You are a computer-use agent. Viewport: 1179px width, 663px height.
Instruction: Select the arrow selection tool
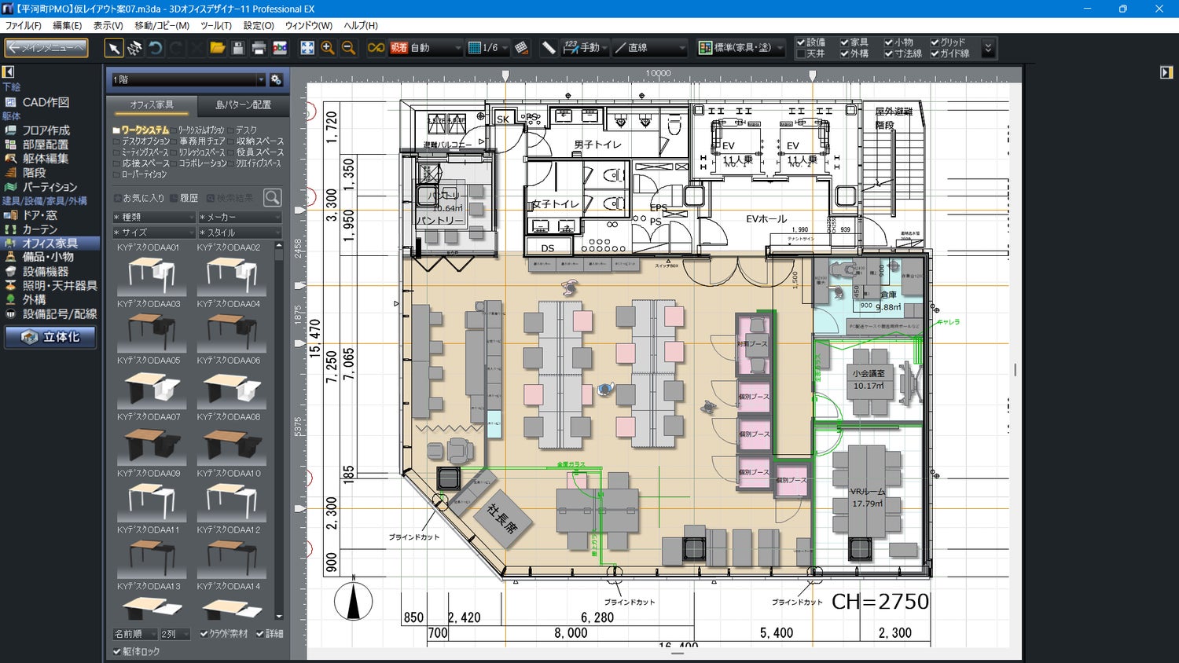(x=114, y=48)
